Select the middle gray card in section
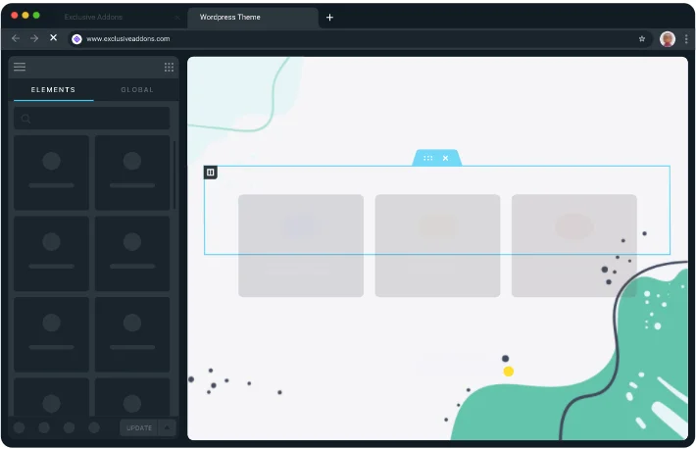The height and width of the screenshot is (449, 696). point(437,246)
